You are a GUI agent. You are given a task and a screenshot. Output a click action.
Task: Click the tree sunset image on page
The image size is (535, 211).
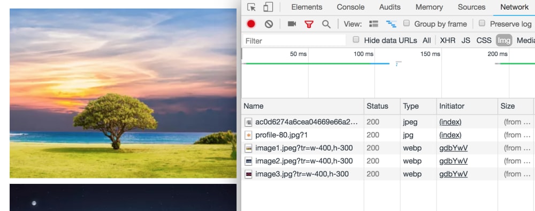click(123, 93)
